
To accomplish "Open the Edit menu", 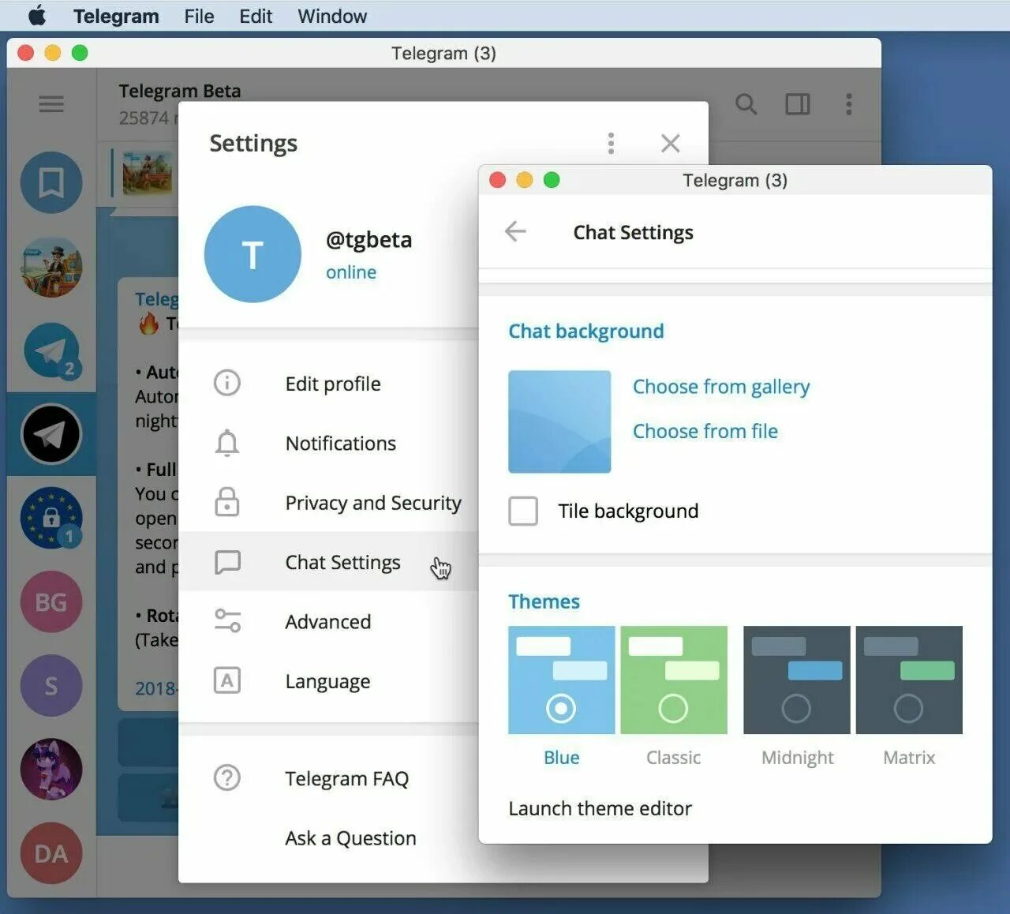I will tap(256, 16).
